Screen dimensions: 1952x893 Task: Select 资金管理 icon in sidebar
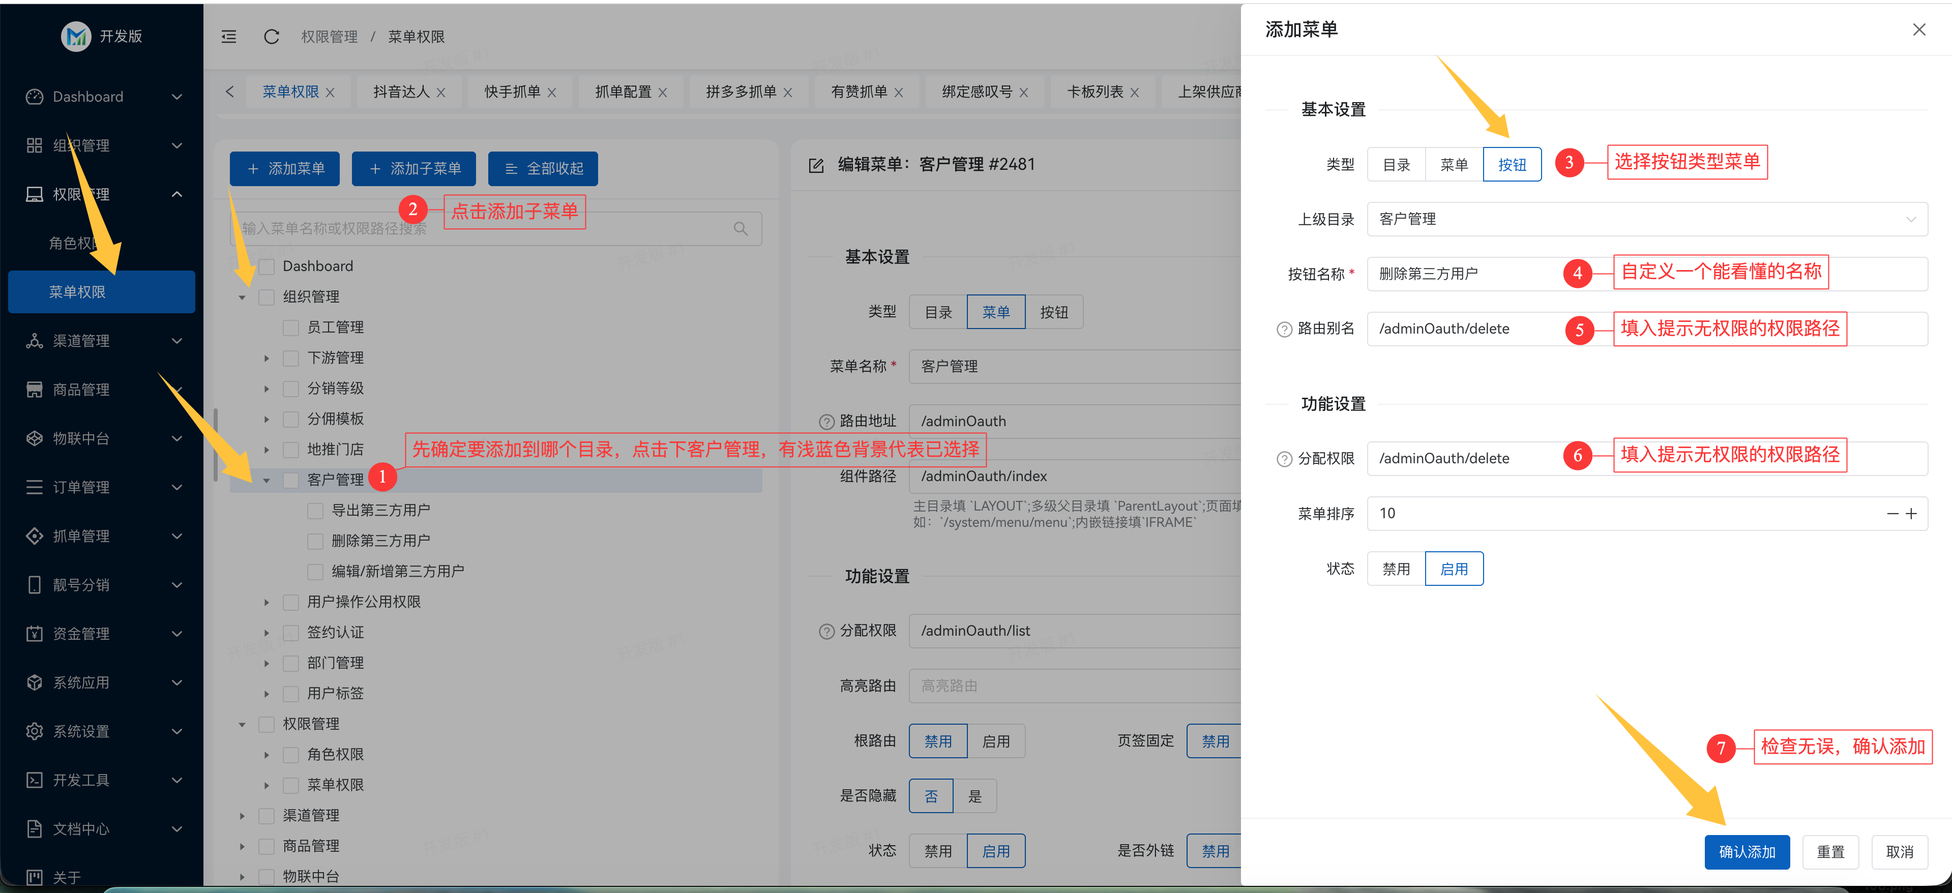[x=35, y=633]
